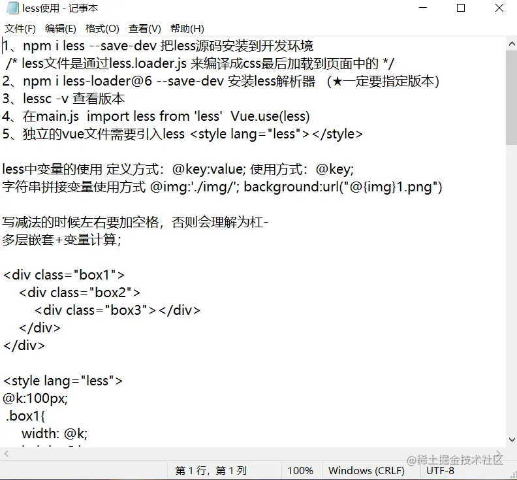517x480 pixels.
Task: Click the comment line about less.loader.js
Action: tap(200, 63)
